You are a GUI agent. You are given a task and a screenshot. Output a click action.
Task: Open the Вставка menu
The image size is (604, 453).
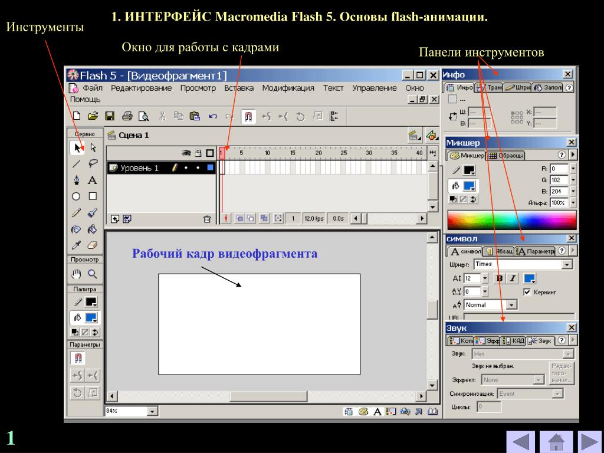pos(239,88)
